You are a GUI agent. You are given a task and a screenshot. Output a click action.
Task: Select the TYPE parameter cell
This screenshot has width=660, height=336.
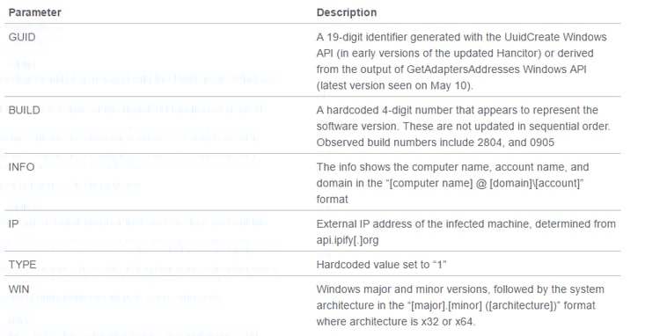[22, 265]
